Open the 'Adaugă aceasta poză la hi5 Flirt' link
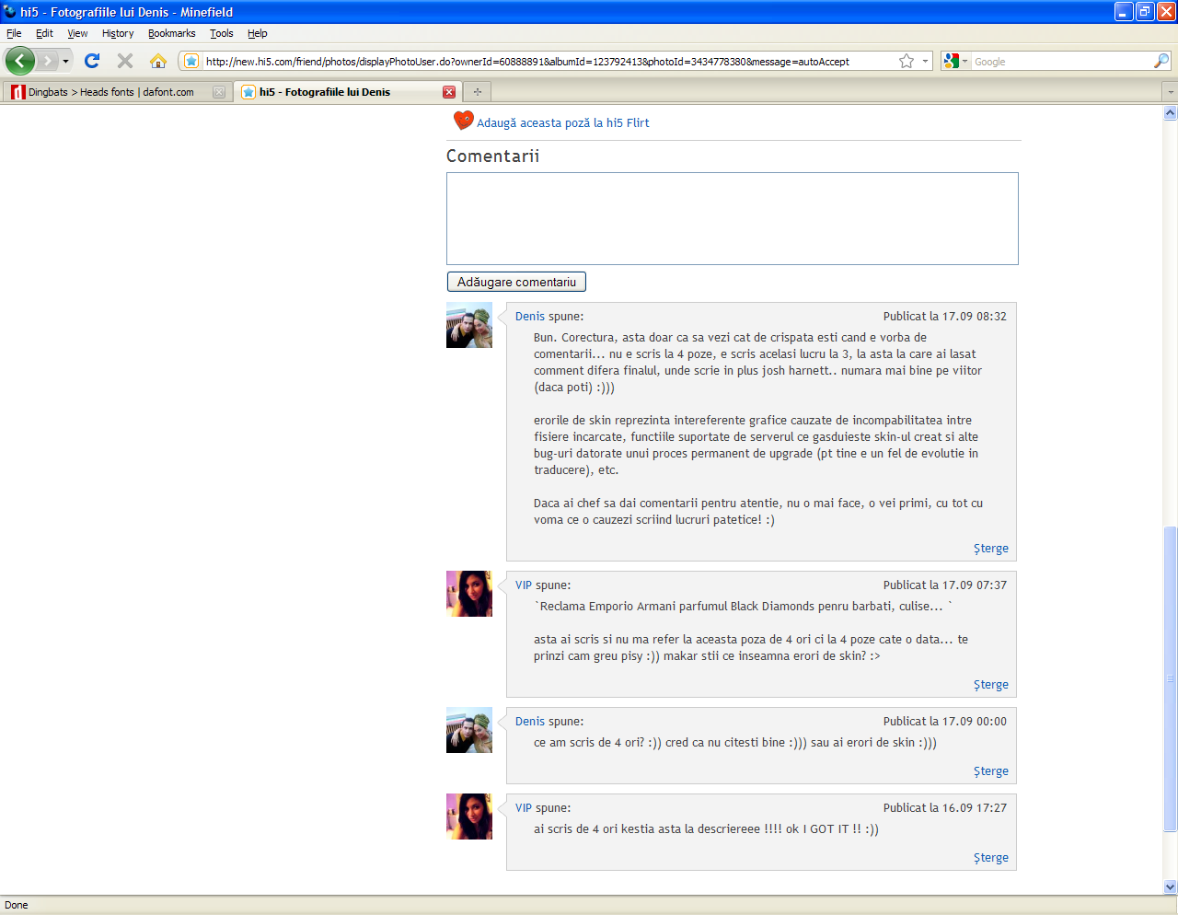The height and width of the screenshot is (915, 1178). [x=563, y=122]
